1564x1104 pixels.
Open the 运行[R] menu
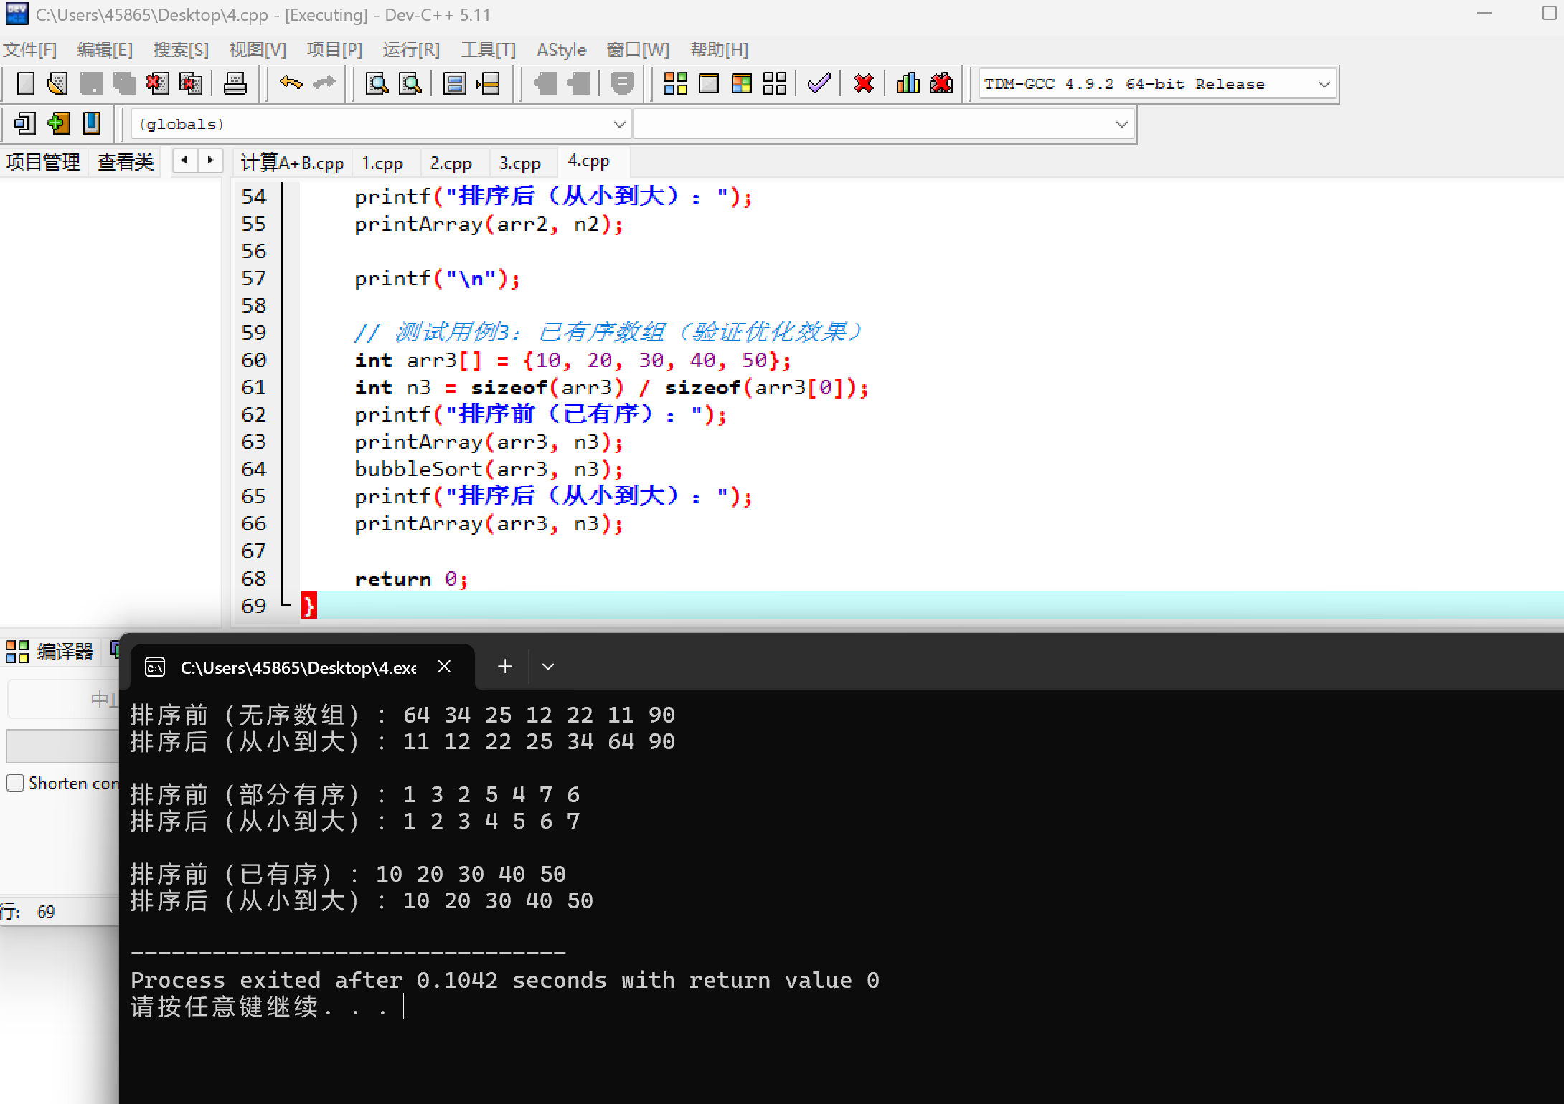410,49
